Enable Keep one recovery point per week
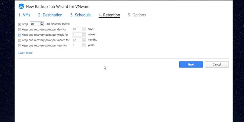The height and width of the screenshot is (122, 244). tap(20, 35)
